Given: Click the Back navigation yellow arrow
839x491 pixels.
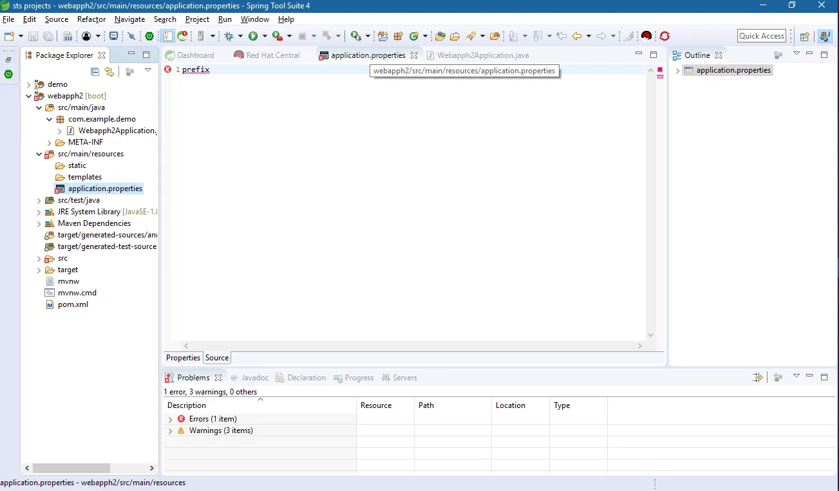Looking at the screenshot, I should pyautogui.click(x=576, y=36).
